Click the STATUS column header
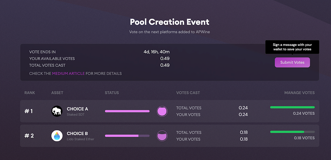Viewport: 331px width, 160px height. point(112,93)
